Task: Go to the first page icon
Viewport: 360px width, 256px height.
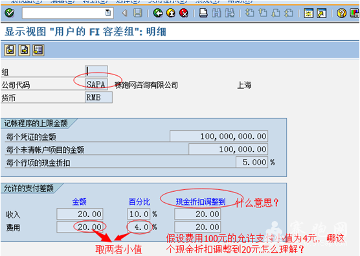Action: pyautogui.click(x=249, y=13)
